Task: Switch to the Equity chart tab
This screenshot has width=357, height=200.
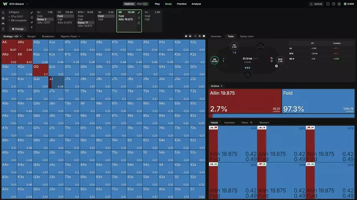Action: point(247,36)
